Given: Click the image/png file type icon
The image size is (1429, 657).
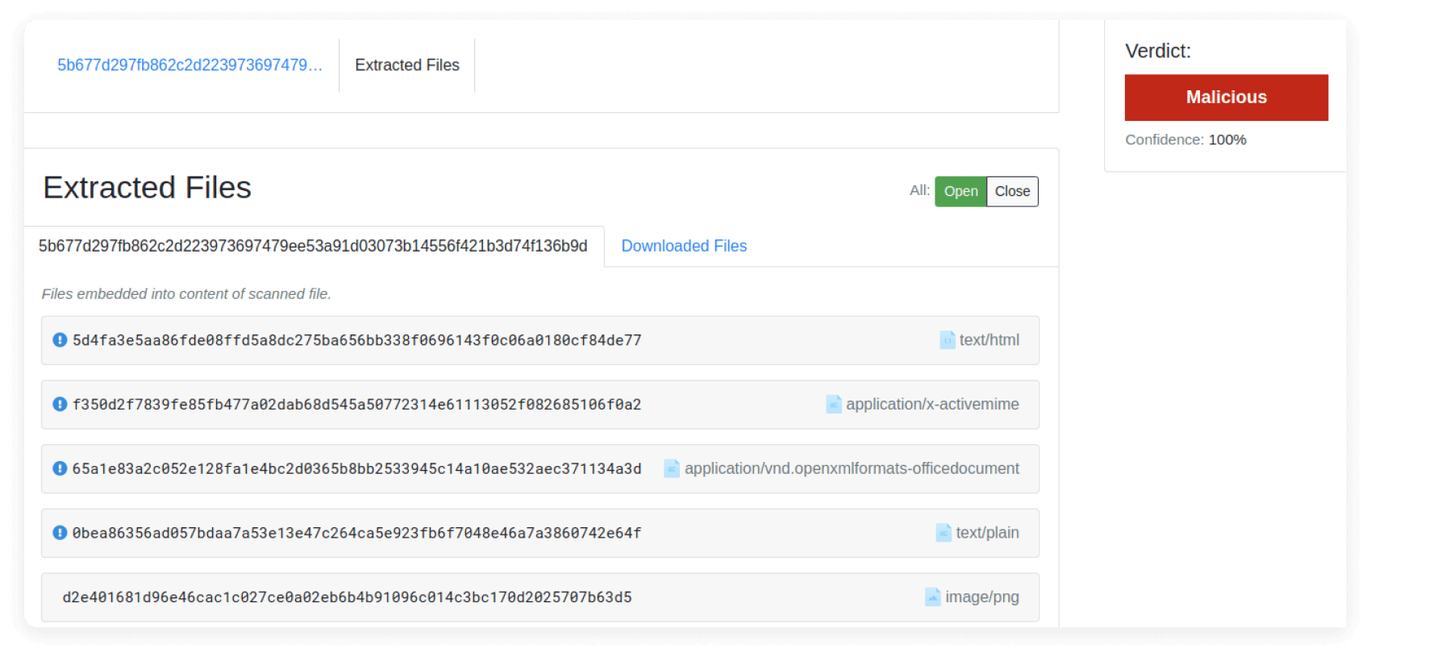Looking at the screenshot, I should click(933, 597).
